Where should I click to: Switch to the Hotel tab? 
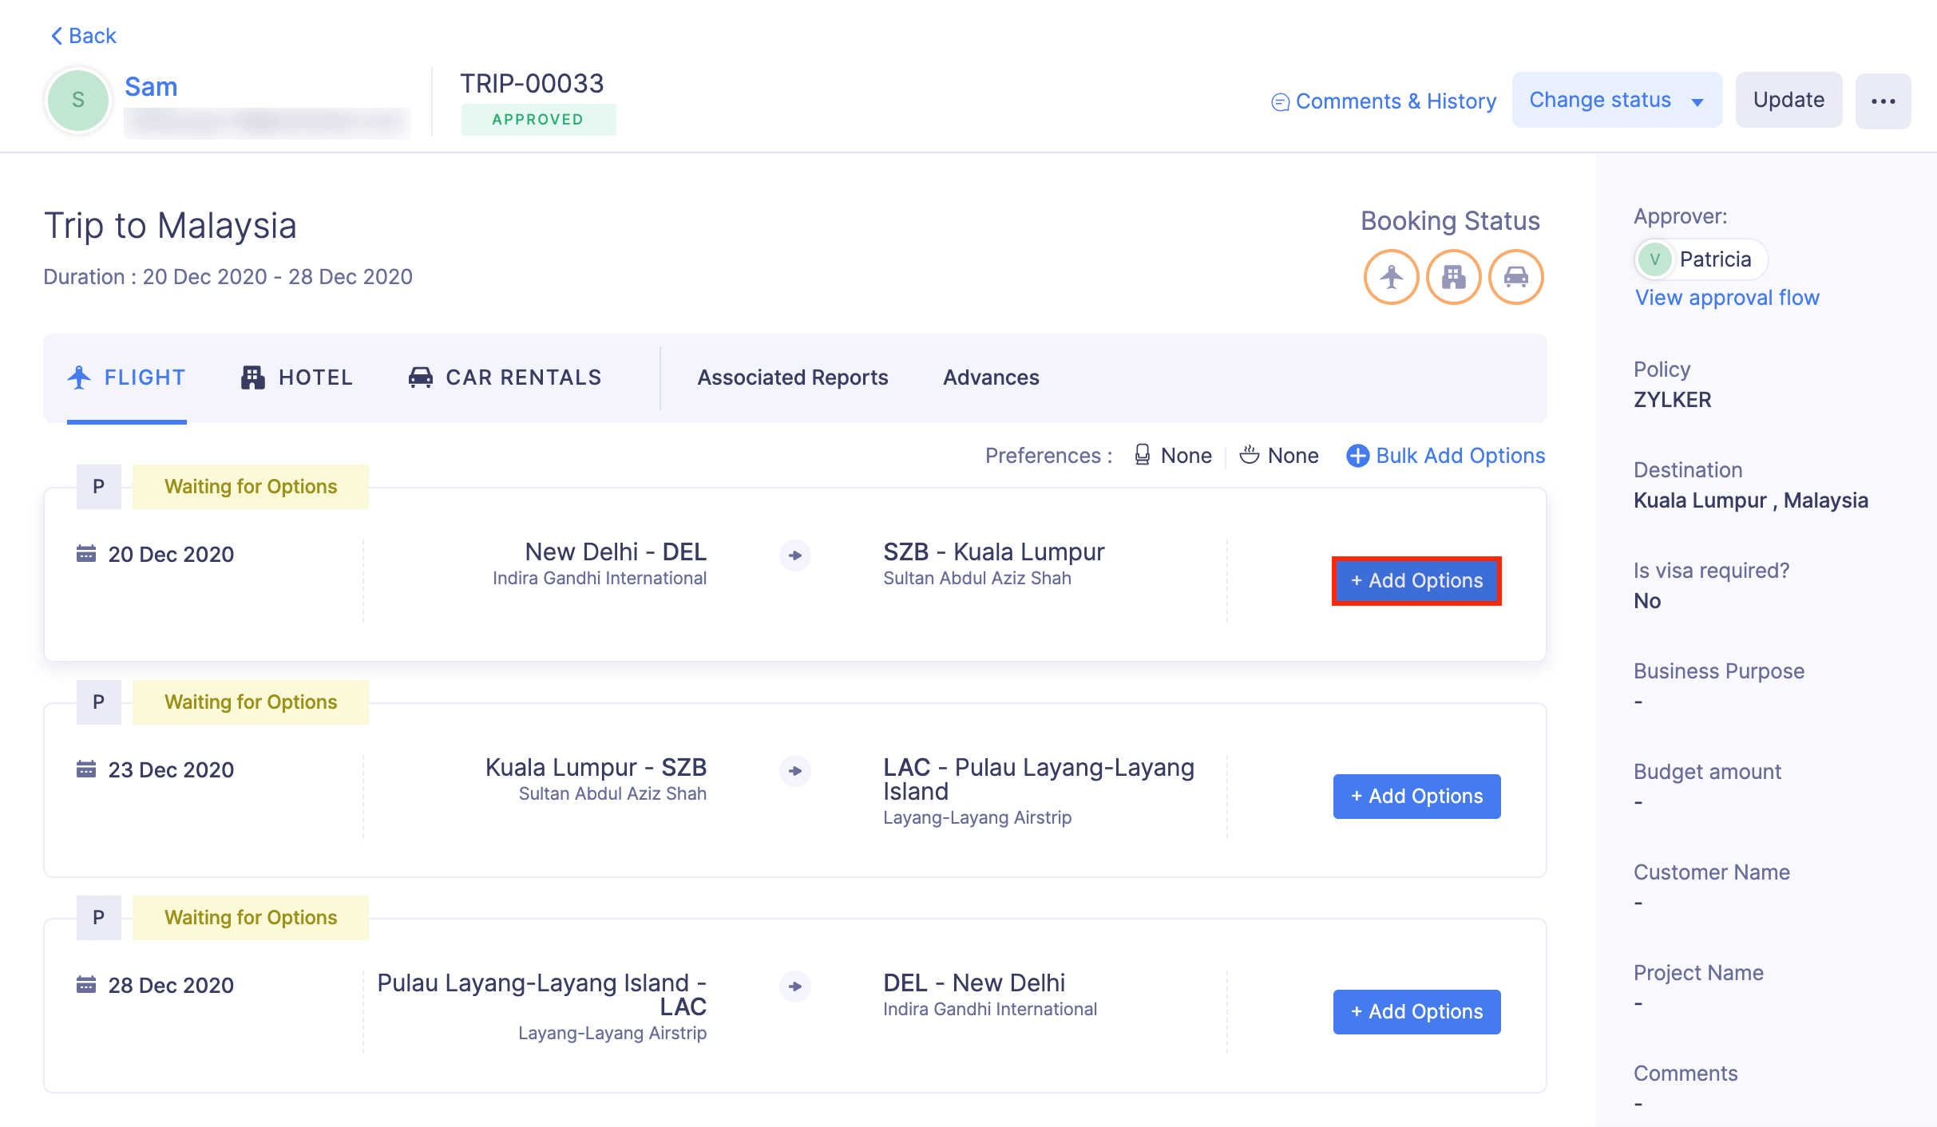(x=297, y=378)
